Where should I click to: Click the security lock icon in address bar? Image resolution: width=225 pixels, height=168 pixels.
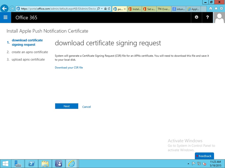pyautogui.click(x=106, y=9)
